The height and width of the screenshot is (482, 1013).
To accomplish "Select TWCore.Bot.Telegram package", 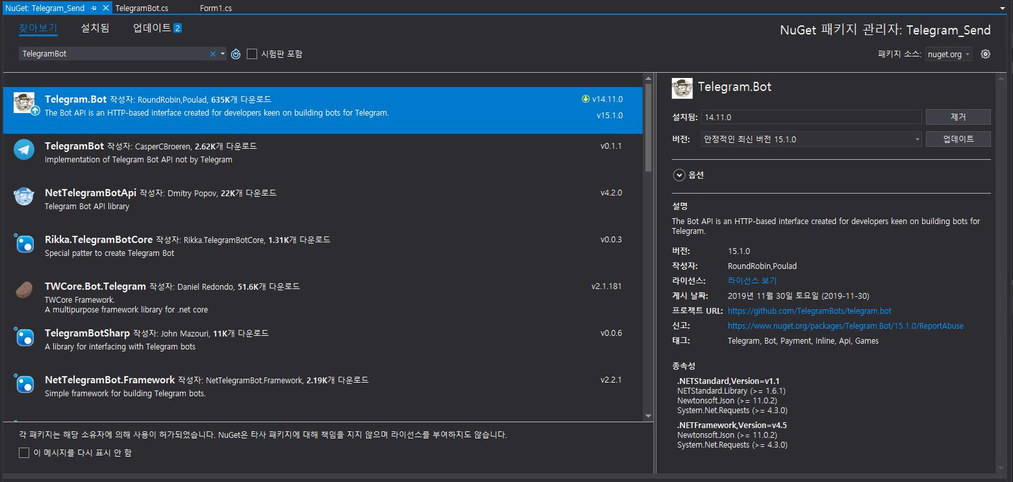I will tap(323, 297).
